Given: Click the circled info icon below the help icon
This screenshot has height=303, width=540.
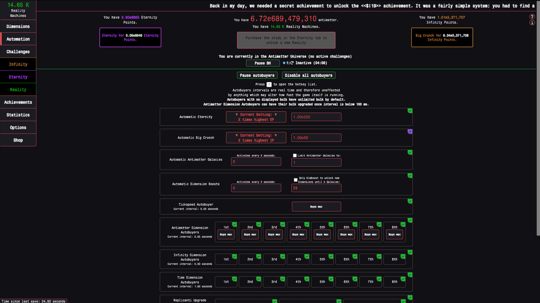Looking at the screenshot, I should click(532, 23).
